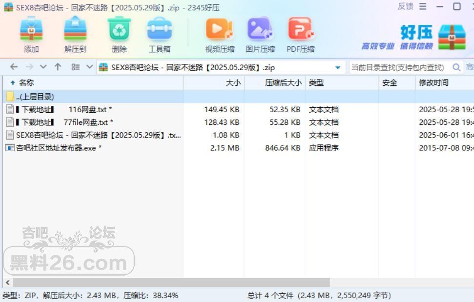Select 杏吧社区地址发布器.exe file
This screenshot has height=302, width=474.
coord(54,148)
